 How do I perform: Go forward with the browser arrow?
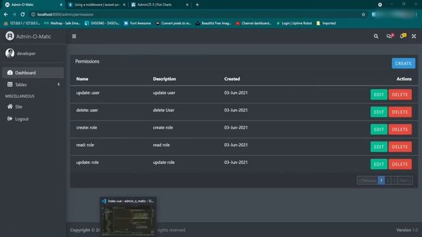15,14
